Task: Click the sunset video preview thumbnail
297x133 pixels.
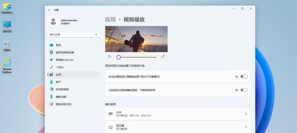Action: (136, 39)
